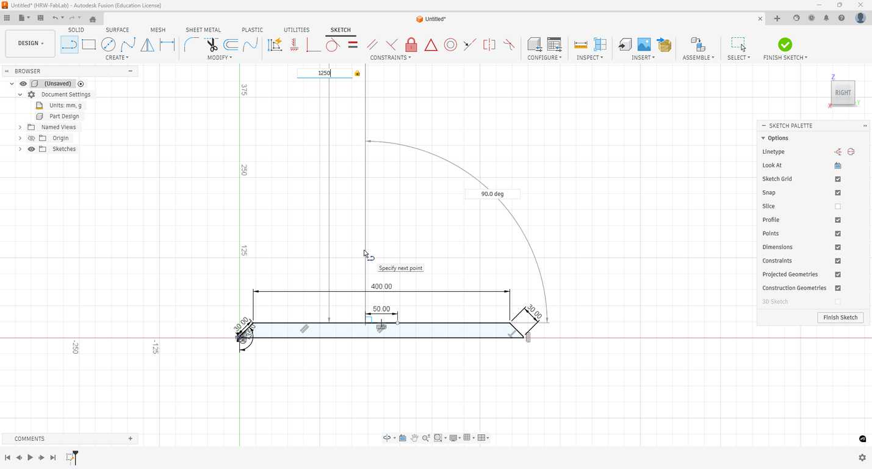
Task: Select the 2-Point Rectangle sketch tool
Action: [89, 45]
